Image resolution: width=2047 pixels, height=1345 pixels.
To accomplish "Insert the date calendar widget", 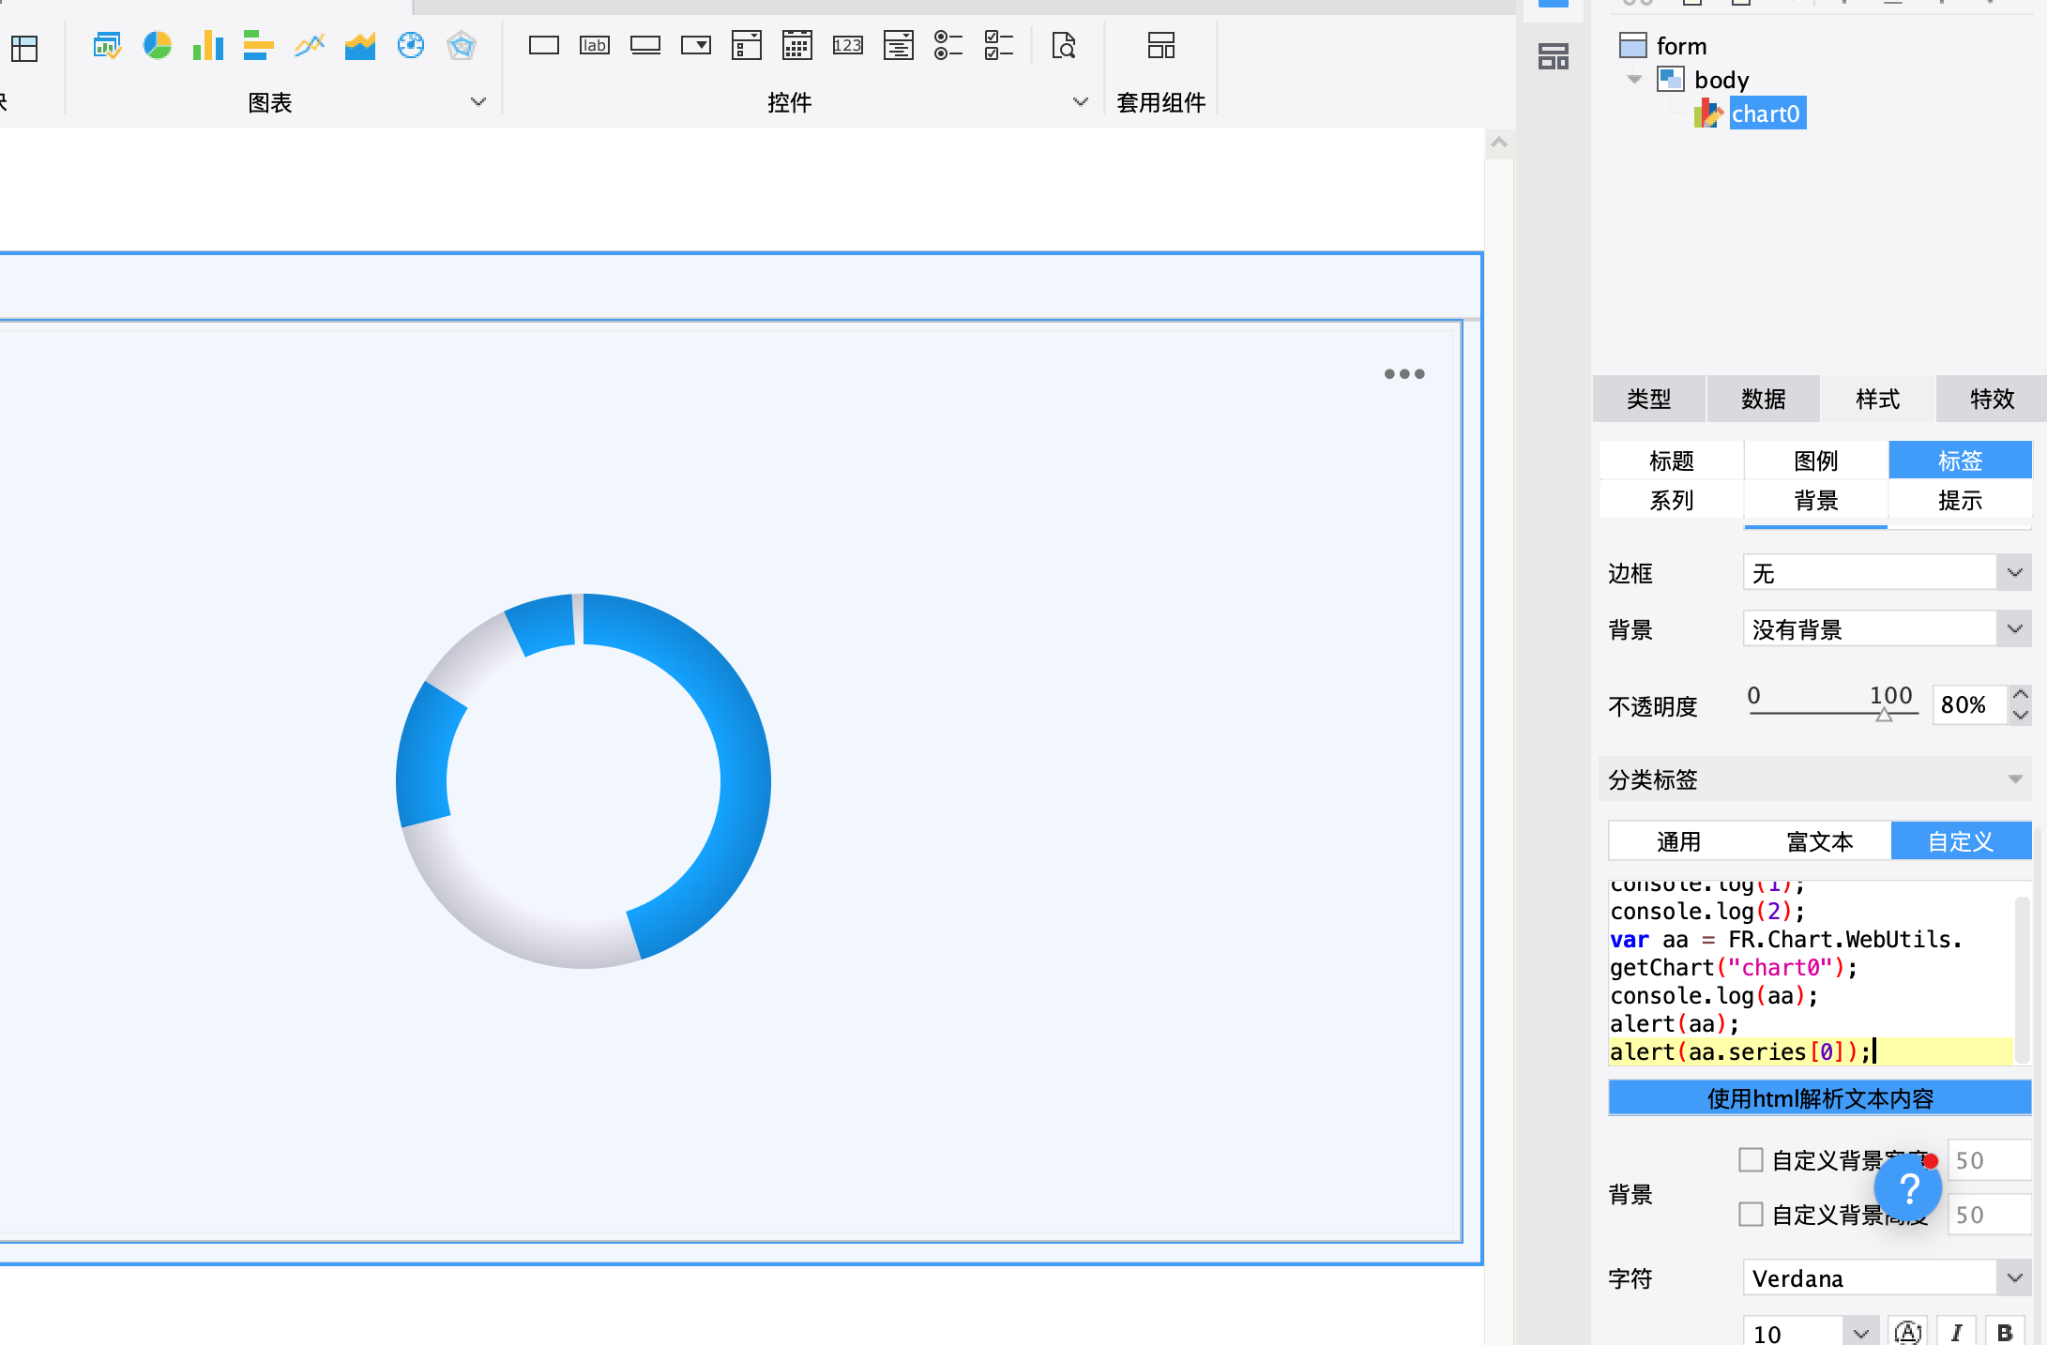I will click(x=797, y=45).
